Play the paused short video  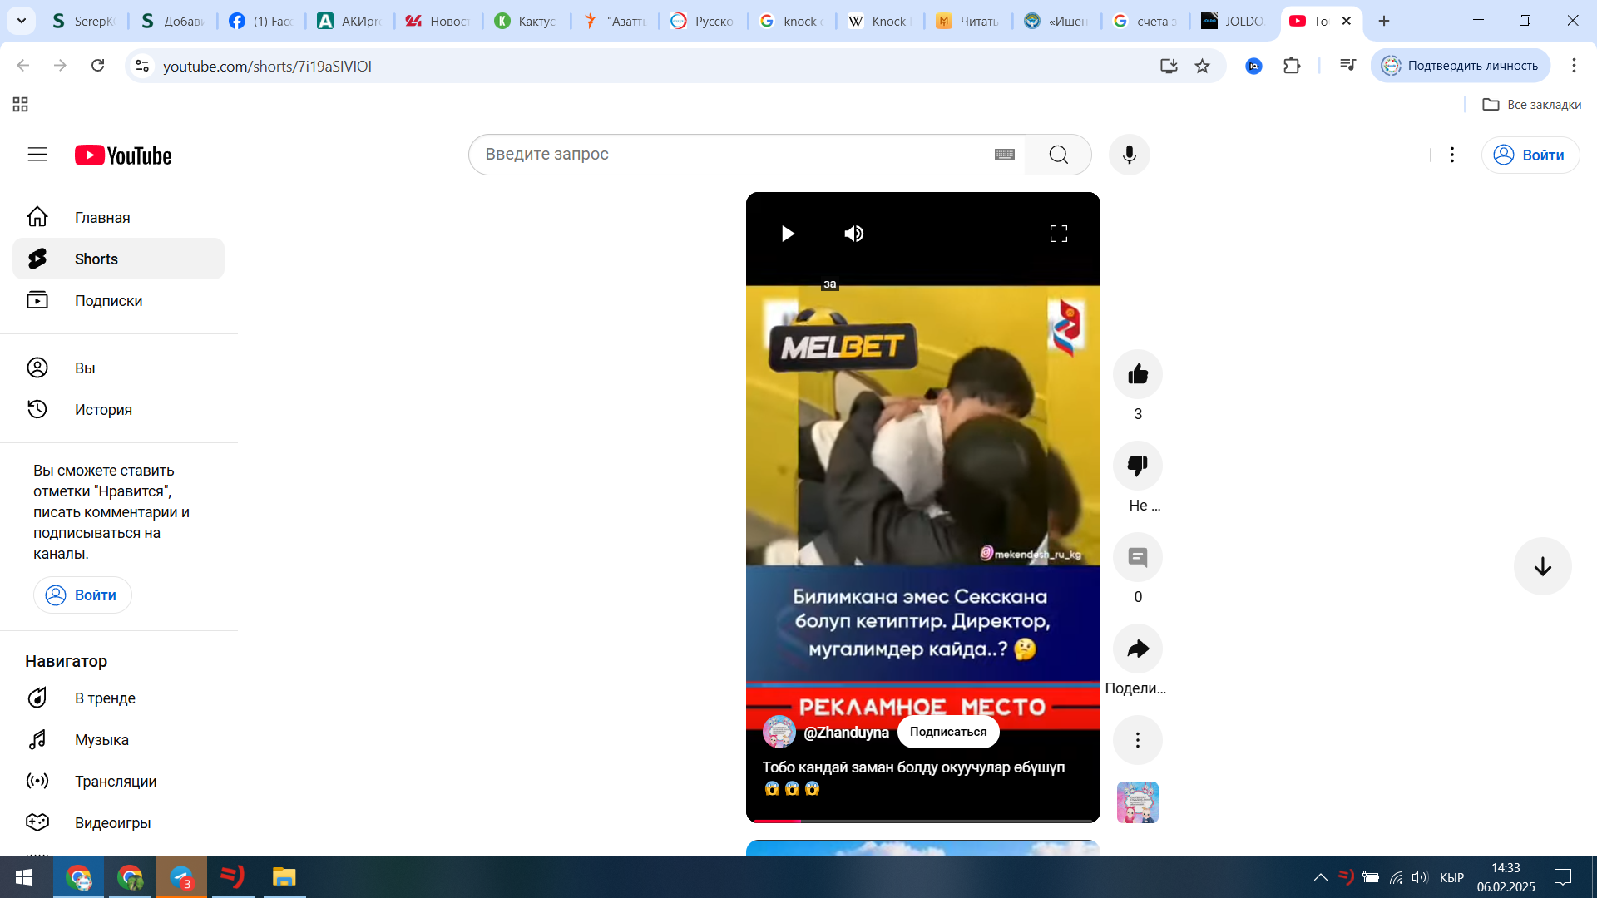coord(787,234)
